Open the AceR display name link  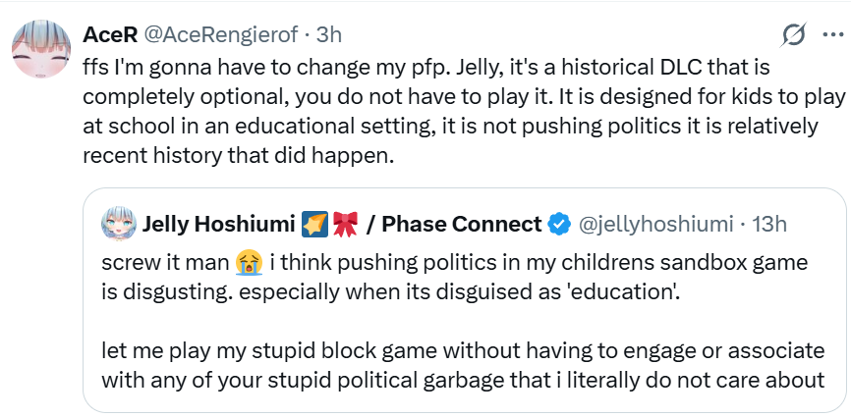pos(110,34)
